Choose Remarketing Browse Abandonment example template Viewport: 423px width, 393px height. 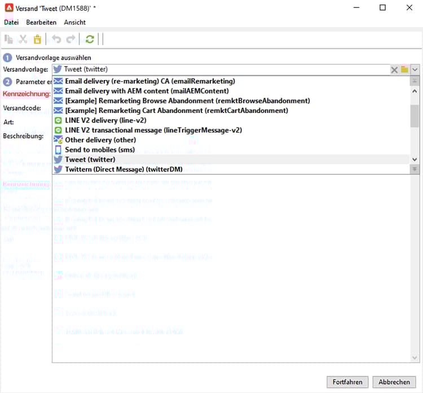[231, 101]
